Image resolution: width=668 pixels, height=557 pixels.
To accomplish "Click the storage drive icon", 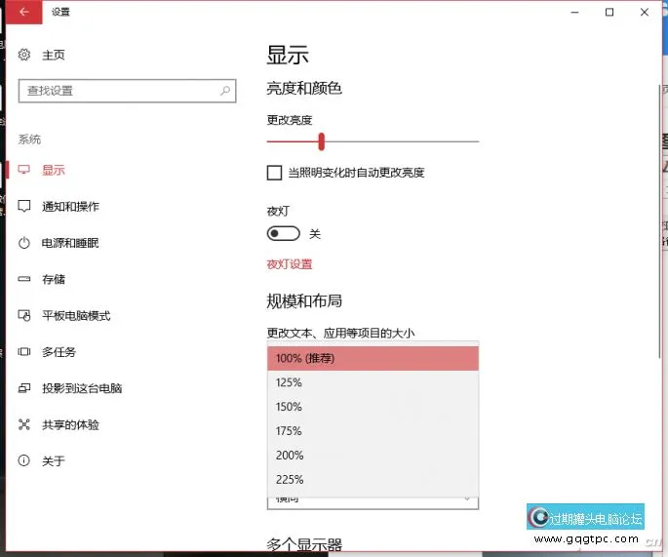I will [x=24, y=279].
